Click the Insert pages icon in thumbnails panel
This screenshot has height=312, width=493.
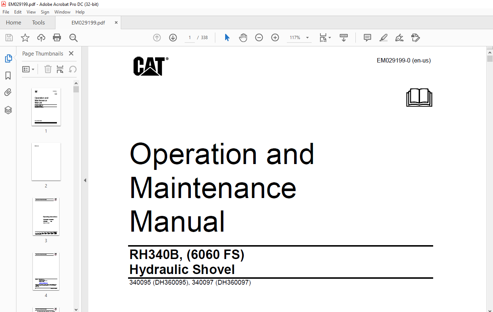pos(60,69)
